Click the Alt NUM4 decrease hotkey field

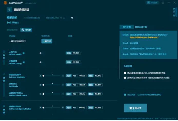coord(76,85)
